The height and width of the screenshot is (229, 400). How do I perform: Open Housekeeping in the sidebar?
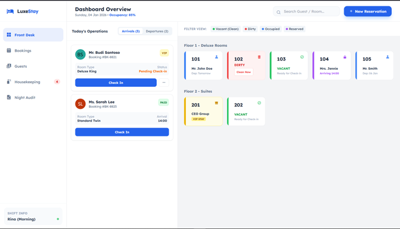[x=27, y=82]
